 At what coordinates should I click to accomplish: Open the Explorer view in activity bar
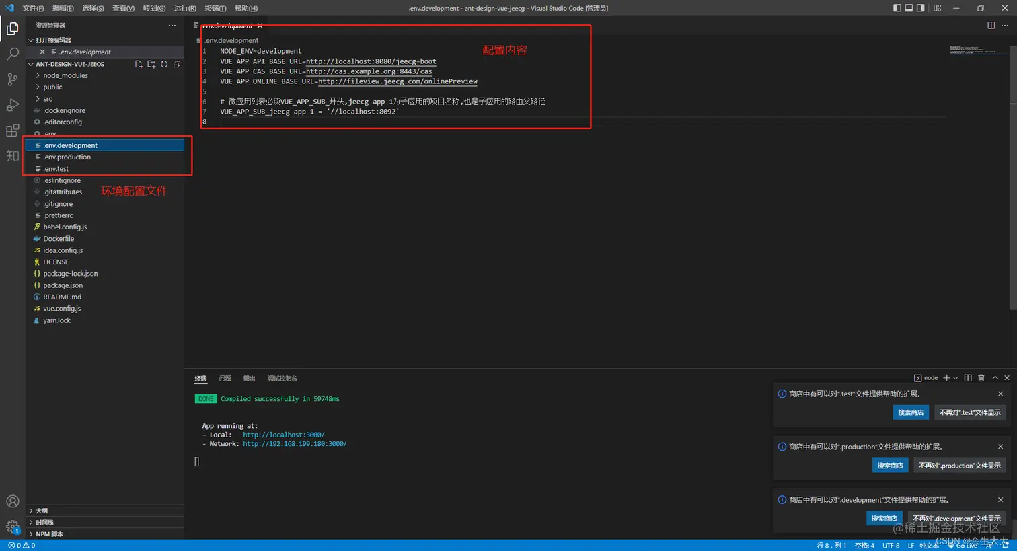[x=12, y=28]
